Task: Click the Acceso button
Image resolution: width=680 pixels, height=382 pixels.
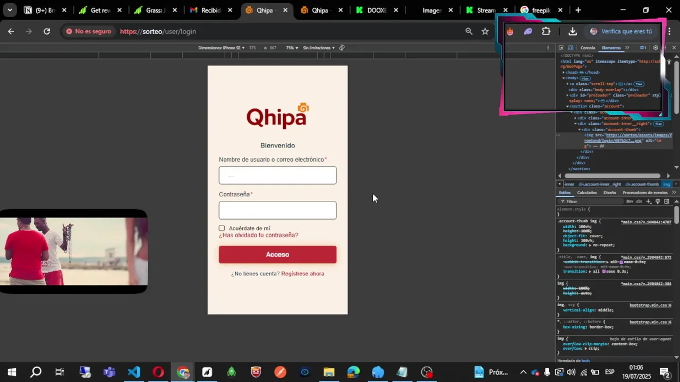Action: point(277,255)
